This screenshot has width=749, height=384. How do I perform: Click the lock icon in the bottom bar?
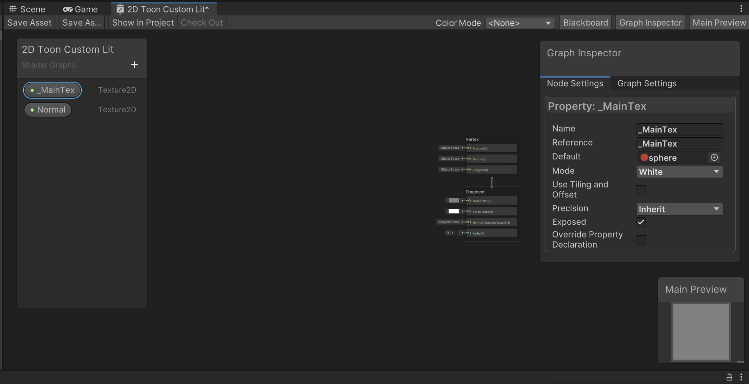[x=729, y=377]
